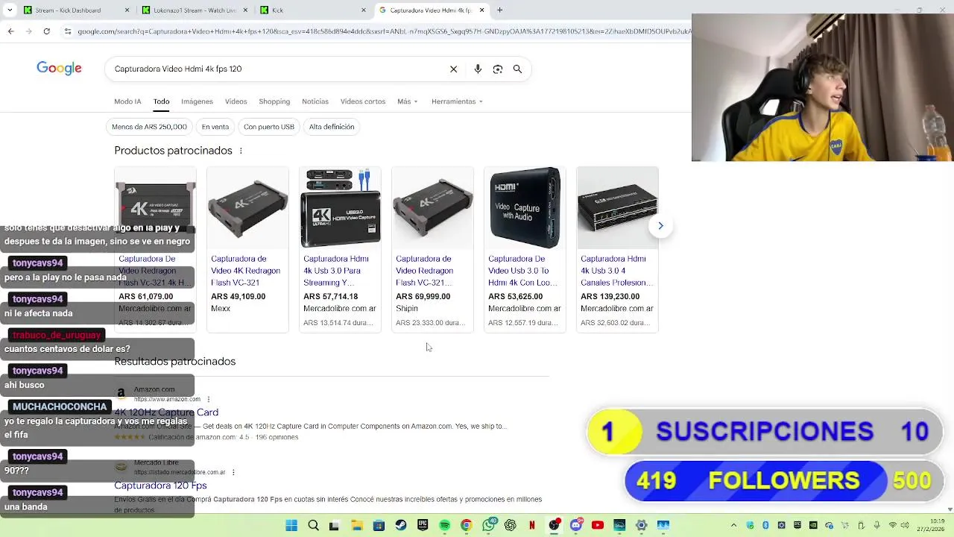Open Windows Search from the taskbar
This screenshot has height=537, width=954.
[x=313, y=525]
